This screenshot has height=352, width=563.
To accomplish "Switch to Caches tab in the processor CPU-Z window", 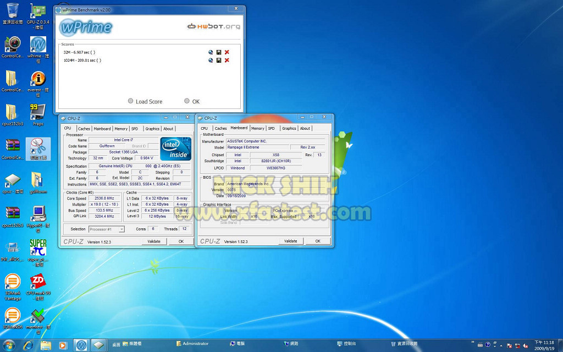I will (x=84, y=129).
